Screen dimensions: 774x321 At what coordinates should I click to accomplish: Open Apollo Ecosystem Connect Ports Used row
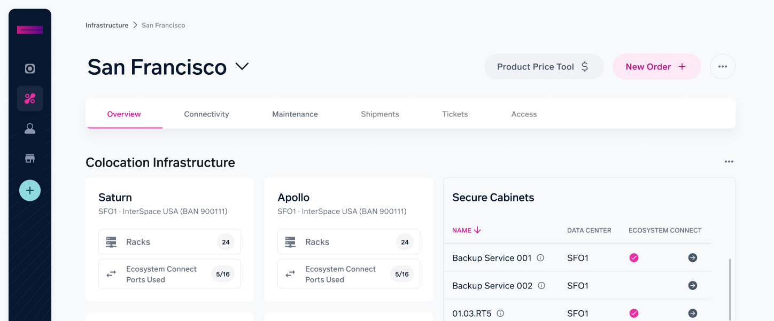coord(349,274)
